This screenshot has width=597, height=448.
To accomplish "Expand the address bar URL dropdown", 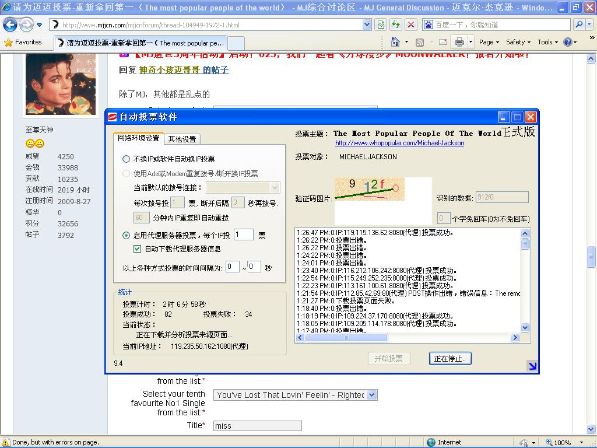I will (x=367, y=24).
